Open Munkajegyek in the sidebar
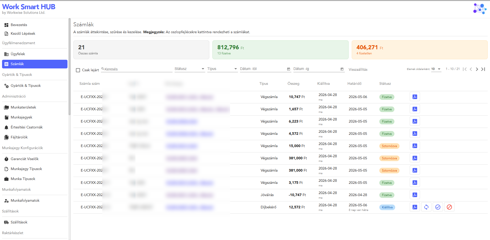Viewport: 490px width, 240px height. 35,117
